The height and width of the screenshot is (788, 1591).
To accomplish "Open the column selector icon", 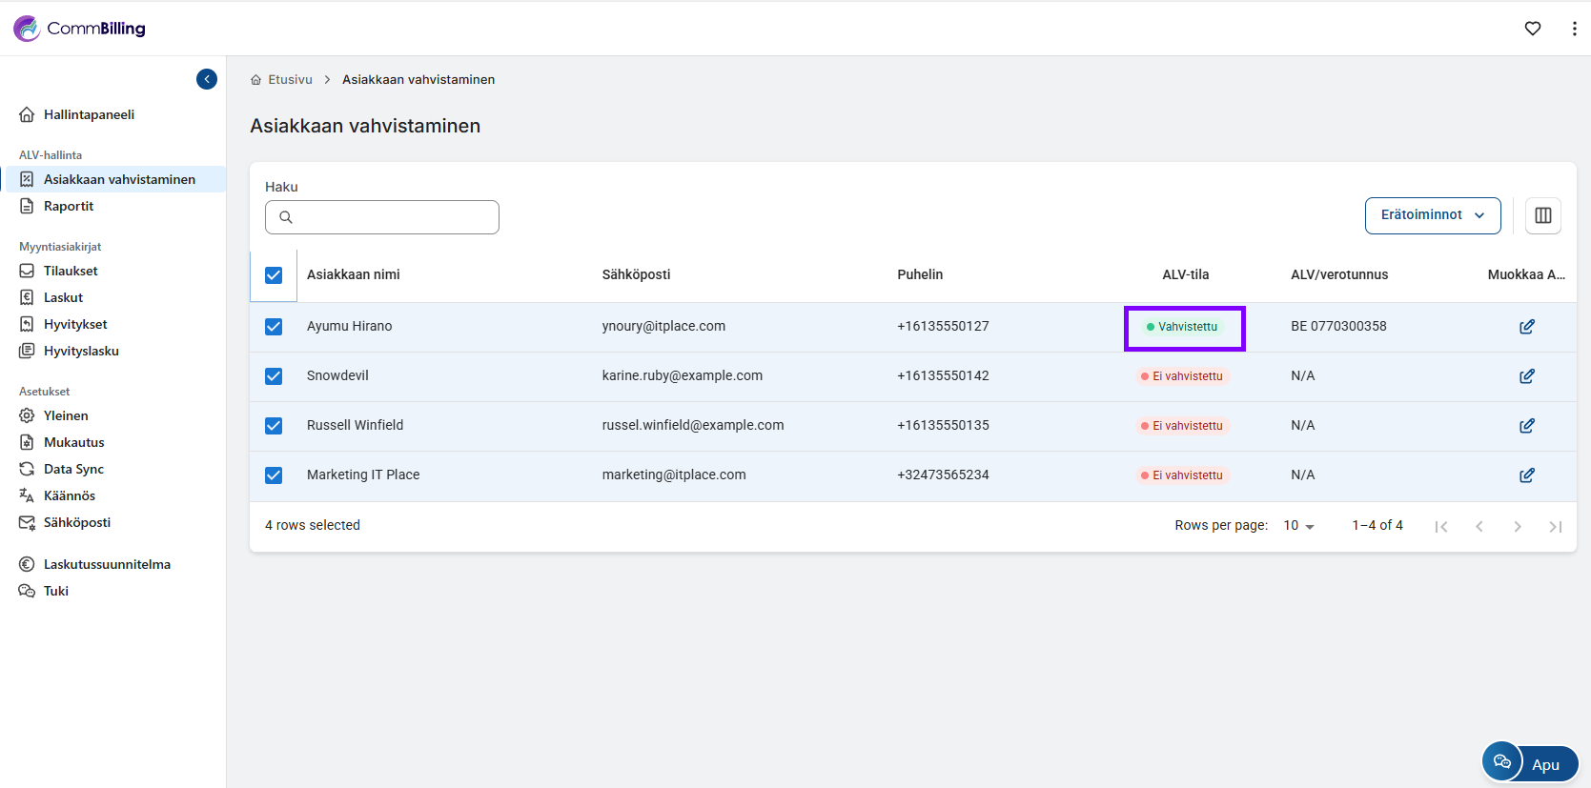I will click(x=1542, y=215).
